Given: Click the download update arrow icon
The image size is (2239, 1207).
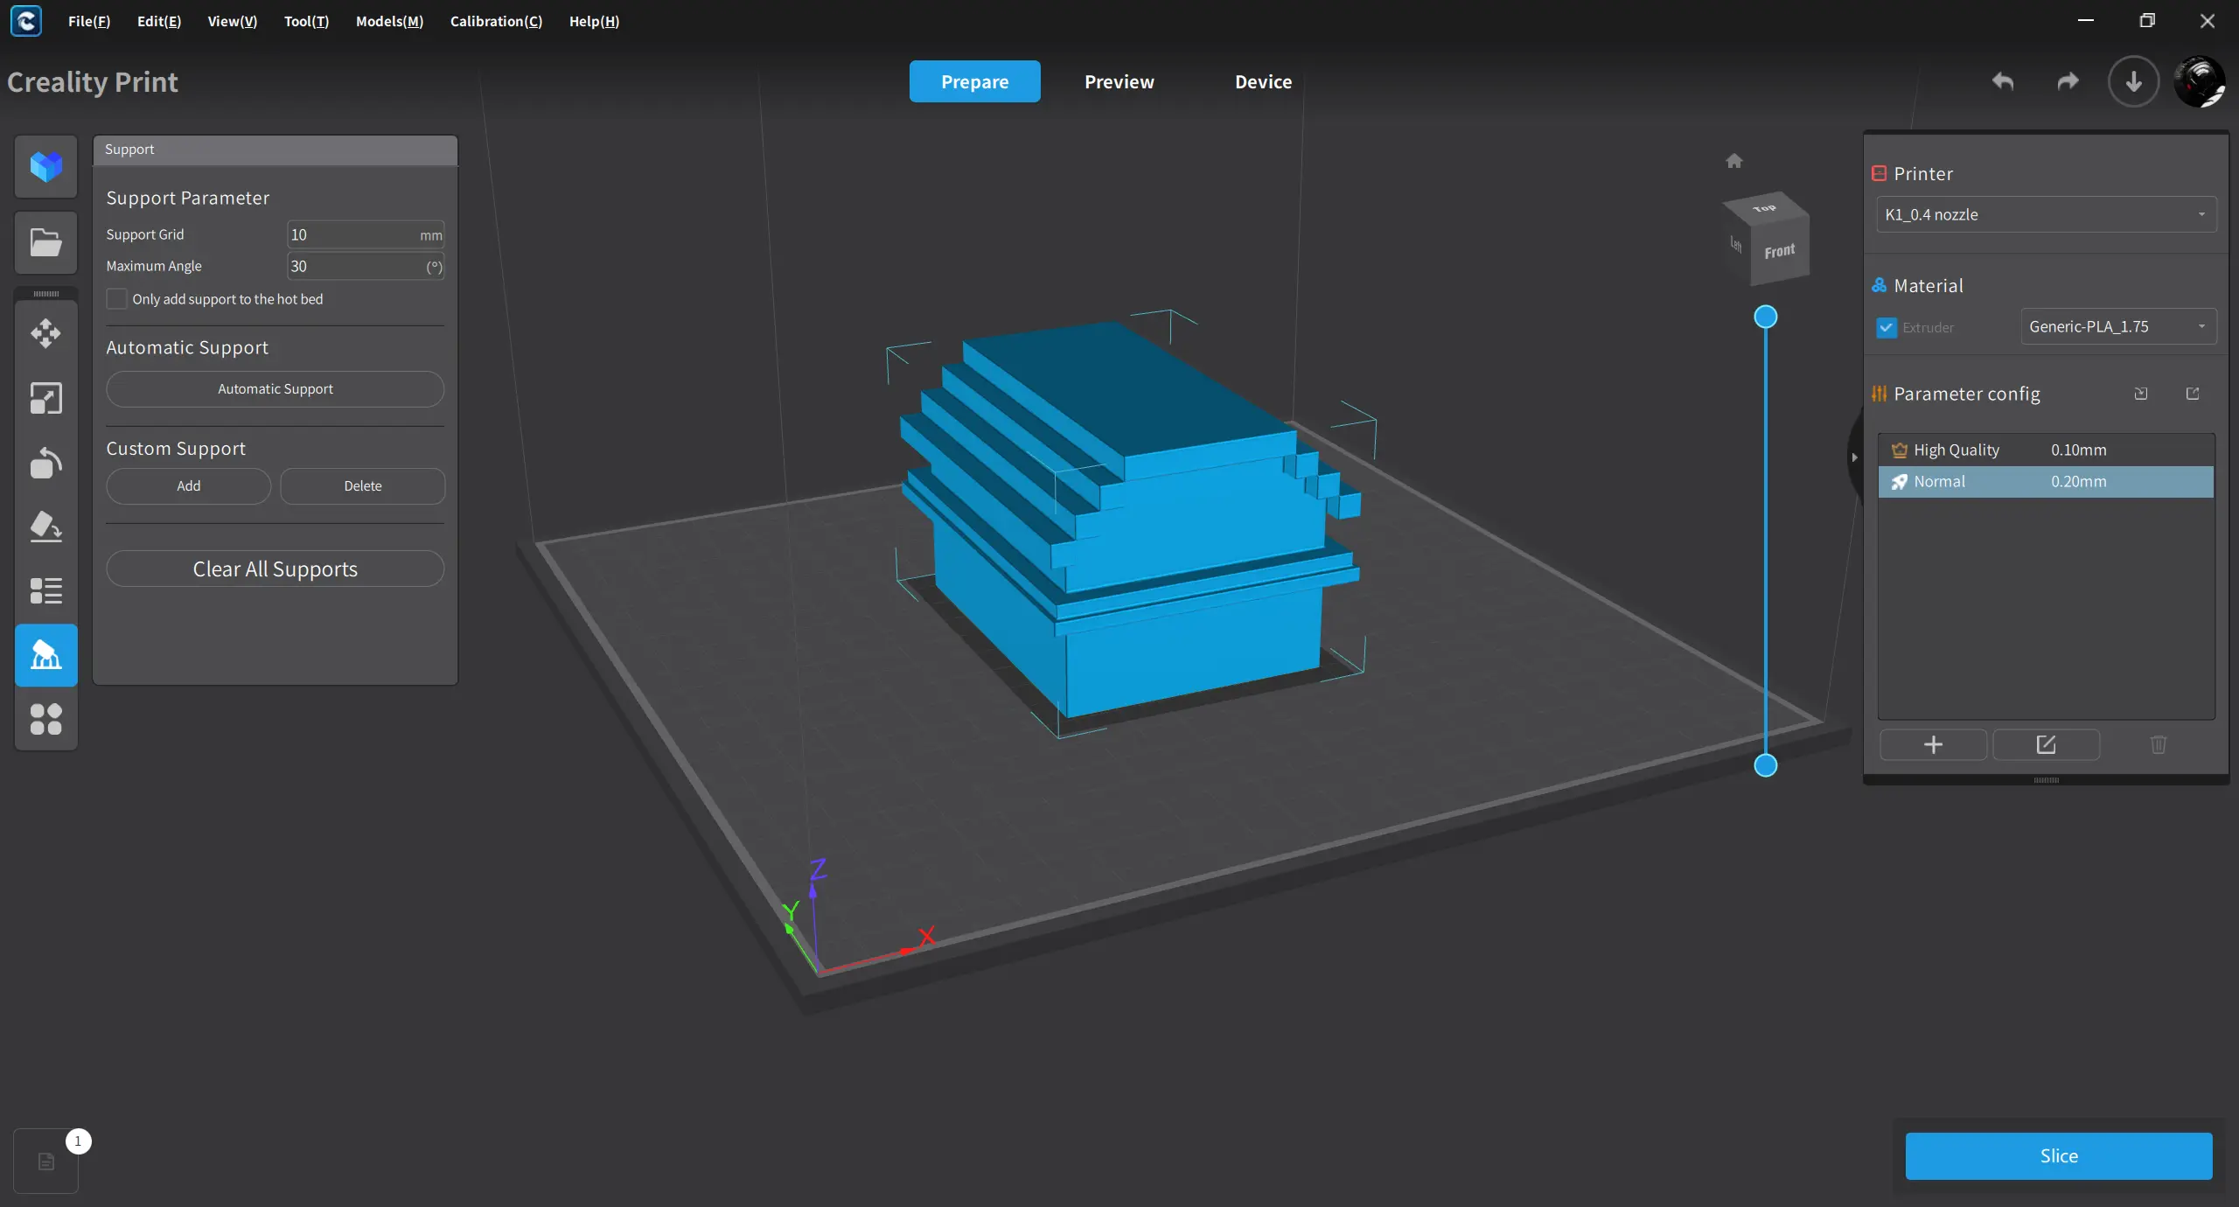Looking at the screenshot, I should point(2133,81).
